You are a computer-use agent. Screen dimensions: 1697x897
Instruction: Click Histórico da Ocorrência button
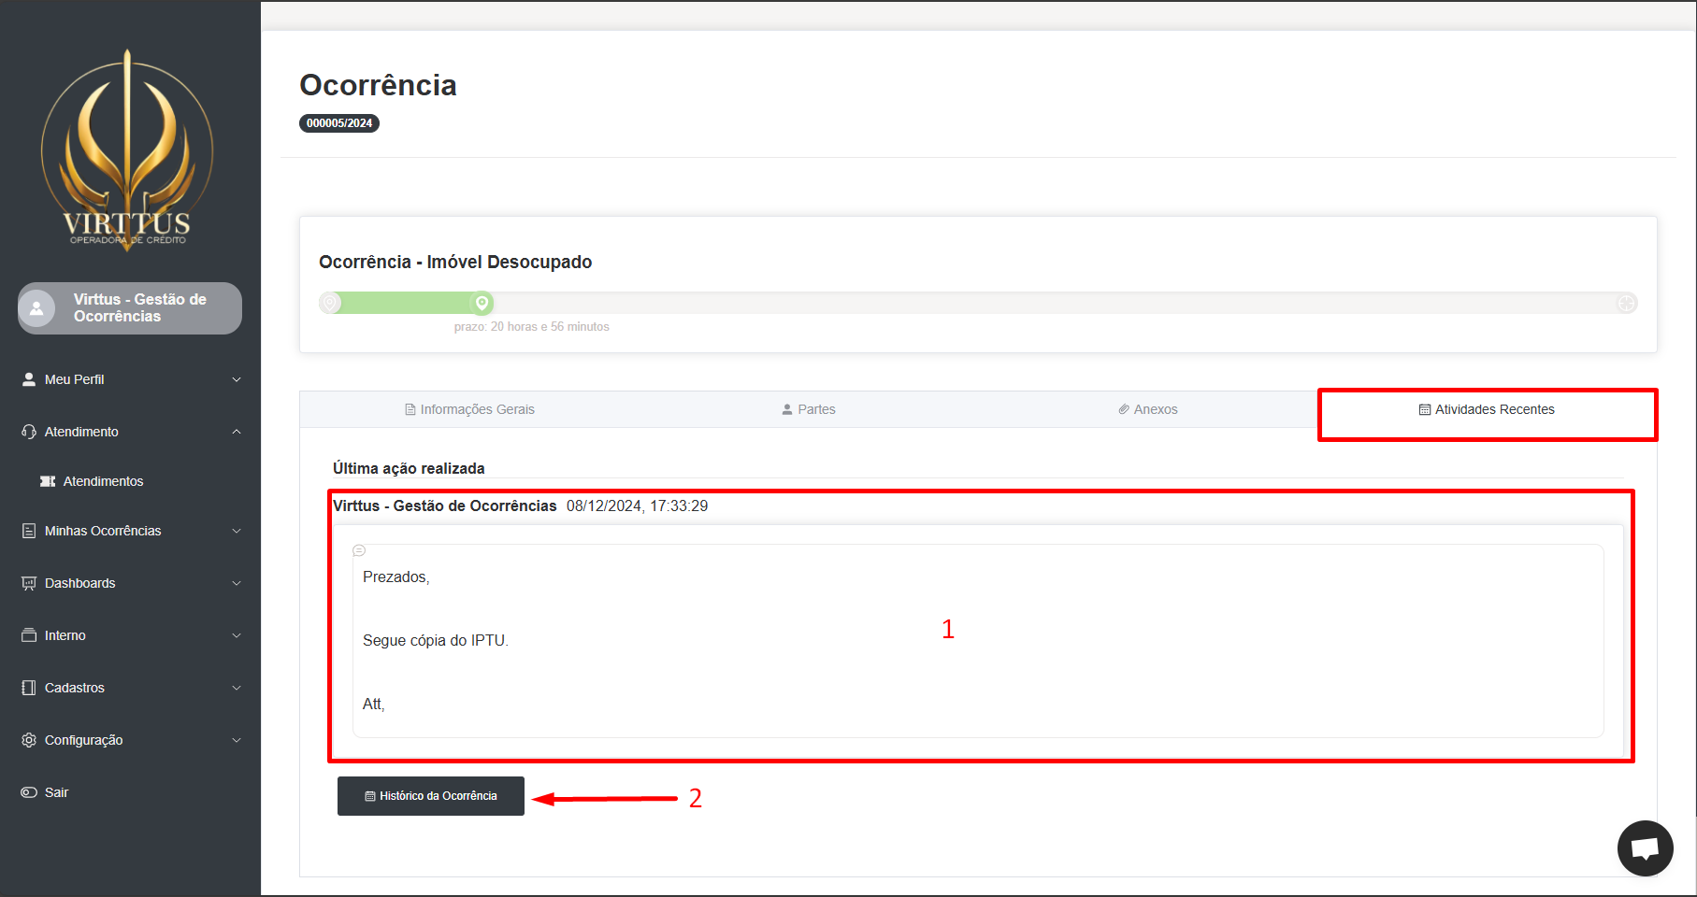(x=431, y=796)
